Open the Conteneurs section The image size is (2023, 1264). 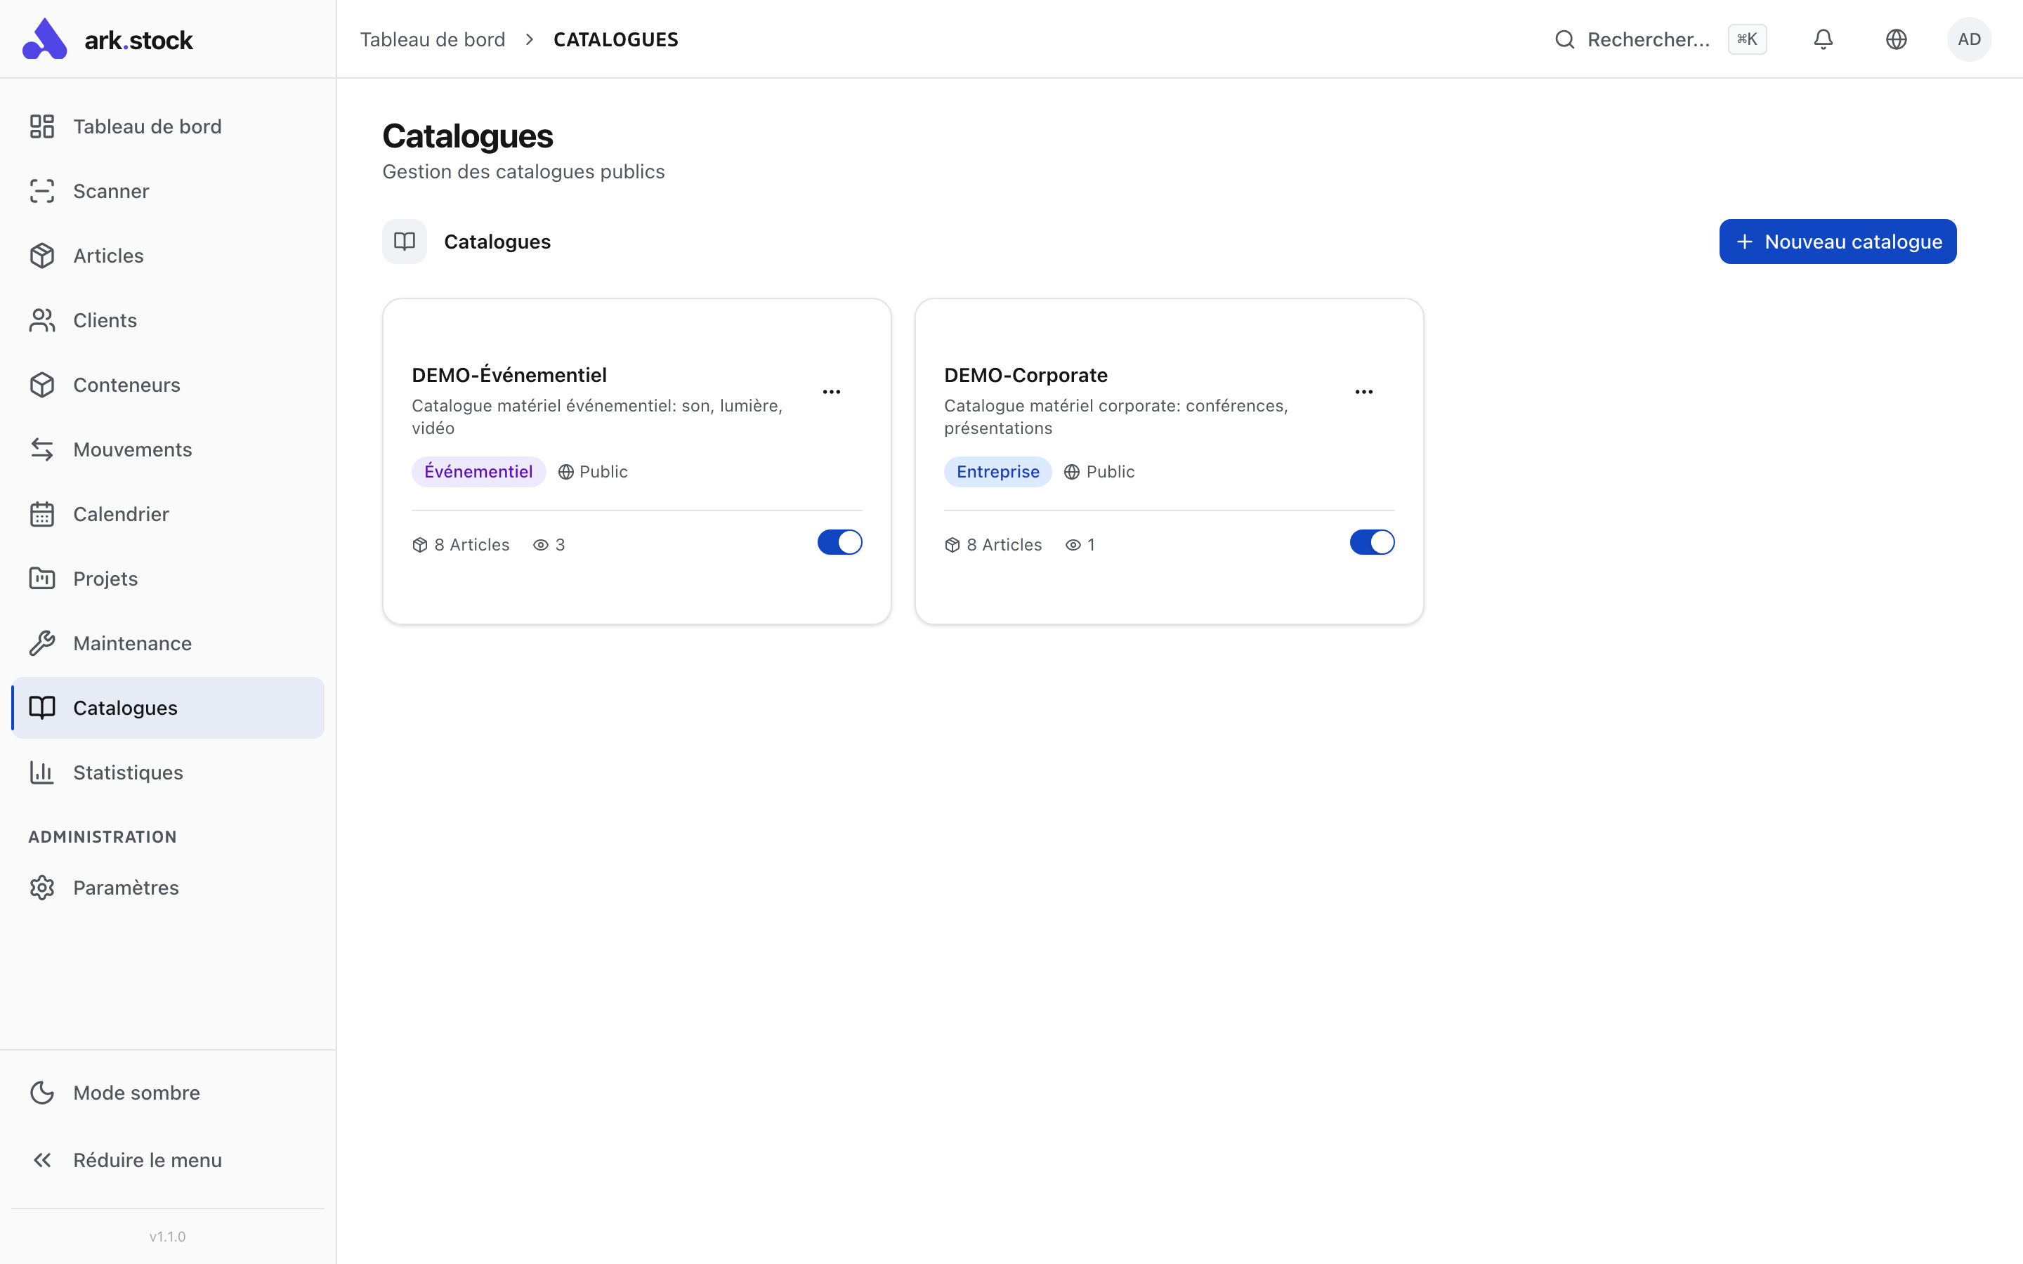(126, 383)
